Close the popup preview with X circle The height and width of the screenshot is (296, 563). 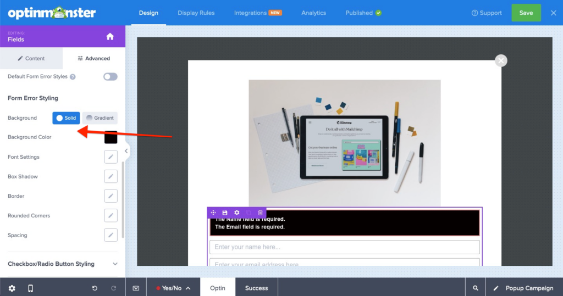tap(501, 60)
